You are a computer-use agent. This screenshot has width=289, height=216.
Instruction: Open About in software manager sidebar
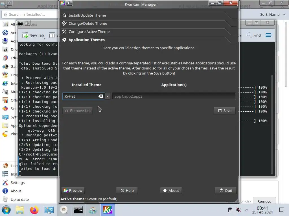16,191
